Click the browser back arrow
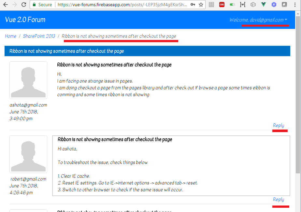 coord(5,5)
